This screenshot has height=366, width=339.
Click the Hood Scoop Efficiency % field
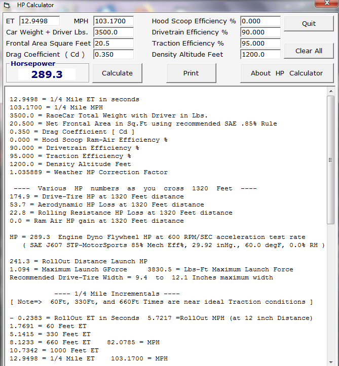260,21
